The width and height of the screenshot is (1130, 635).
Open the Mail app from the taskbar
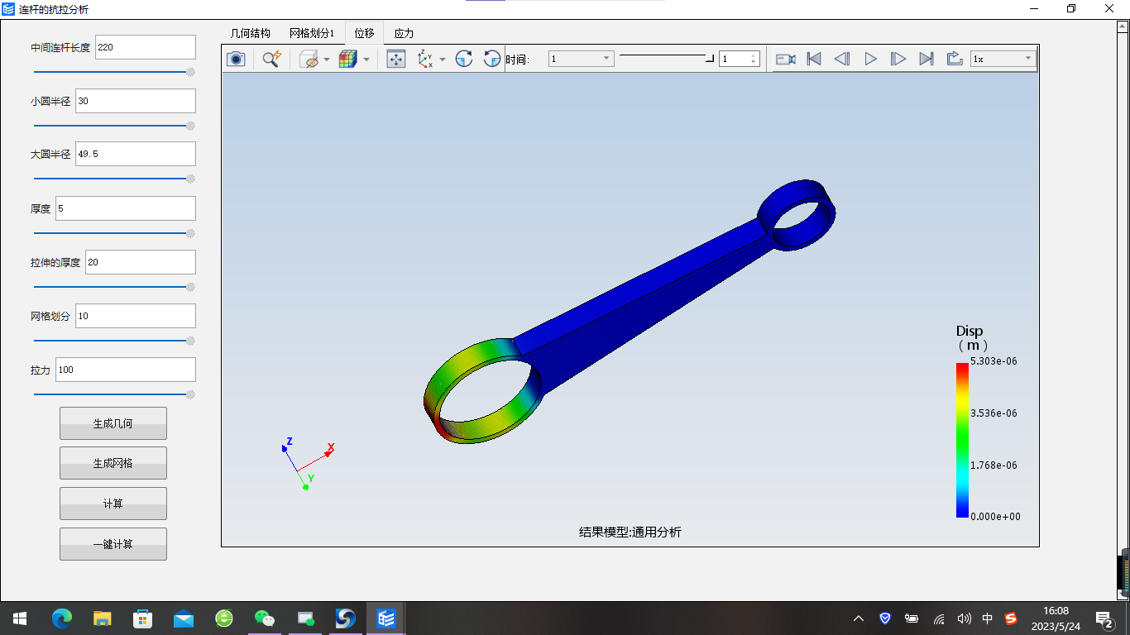[x=184, y=618]
